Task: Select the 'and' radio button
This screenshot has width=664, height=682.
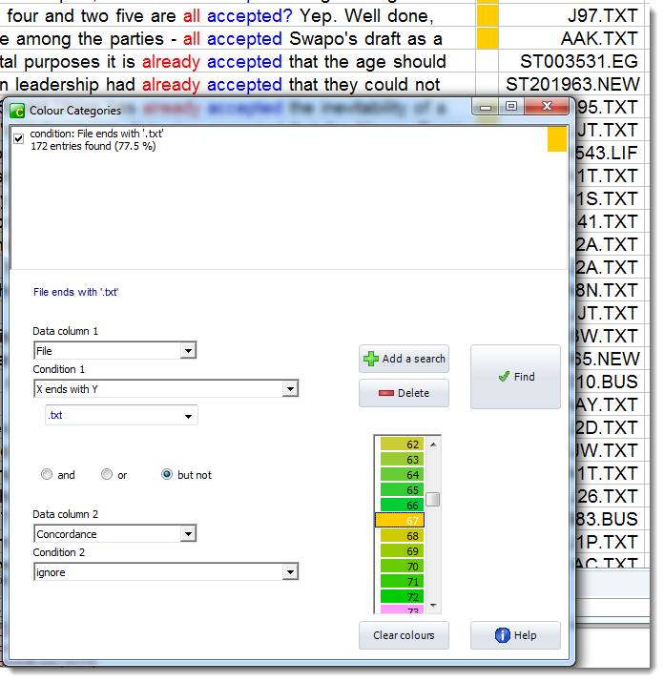Action: click(x=47, y=475)
